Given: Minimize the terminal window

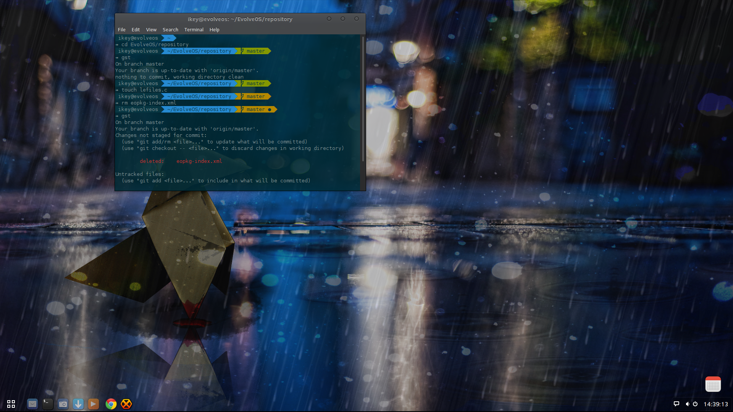Looking at the screenshot, I should coord(329,19).
